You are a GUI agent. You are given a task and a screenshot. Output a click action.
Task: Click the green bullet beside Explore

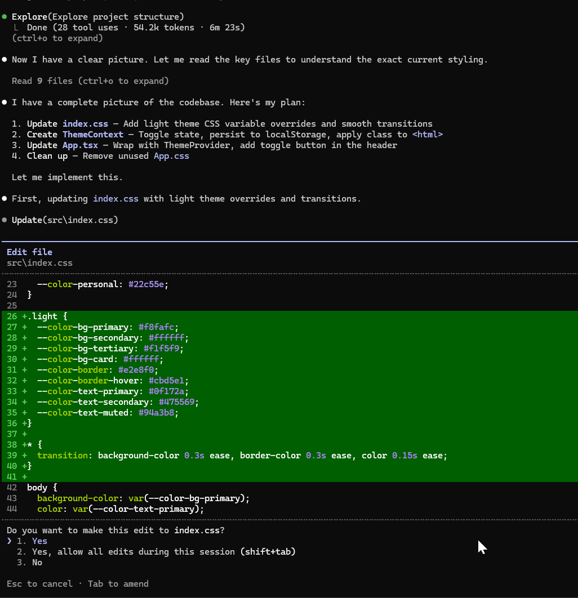pos(5,17)
